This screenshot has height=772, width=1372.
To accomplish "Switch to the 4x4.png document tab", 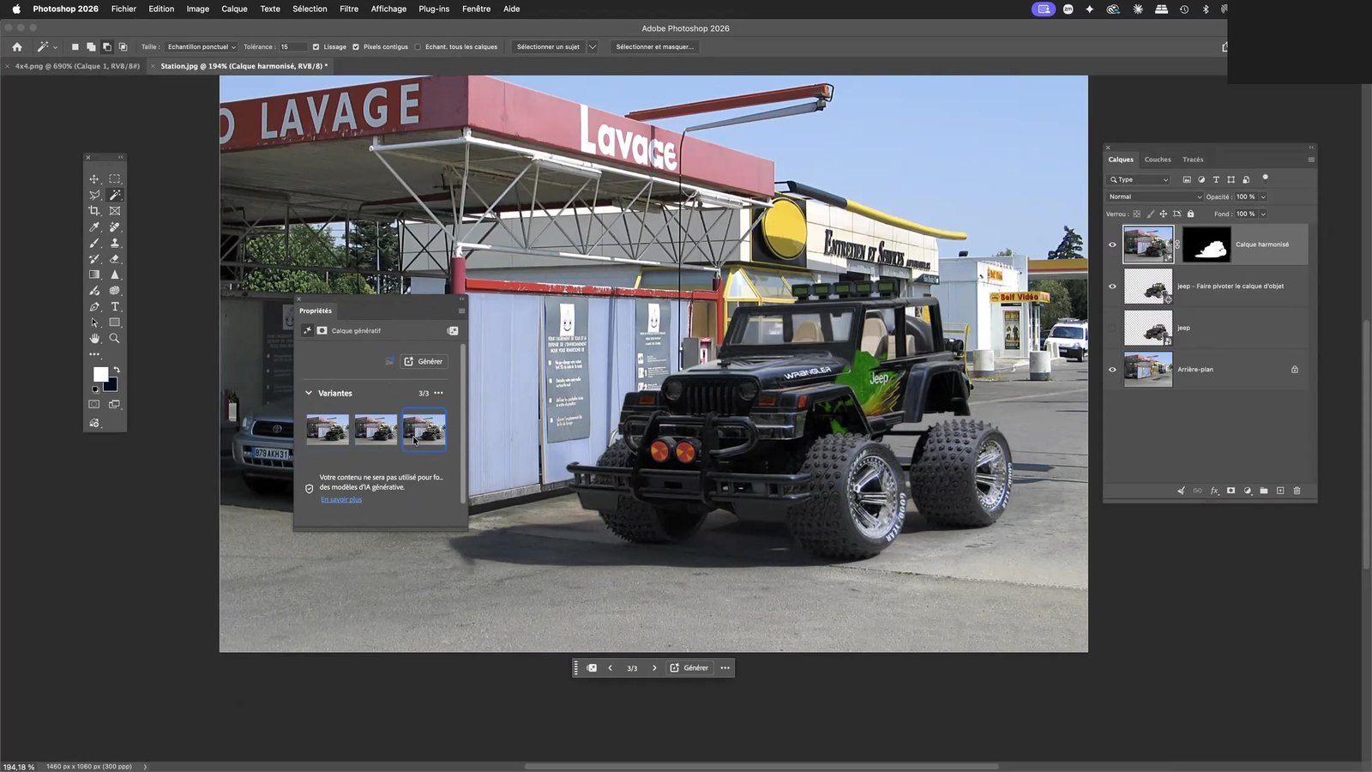I will [77, 66].
